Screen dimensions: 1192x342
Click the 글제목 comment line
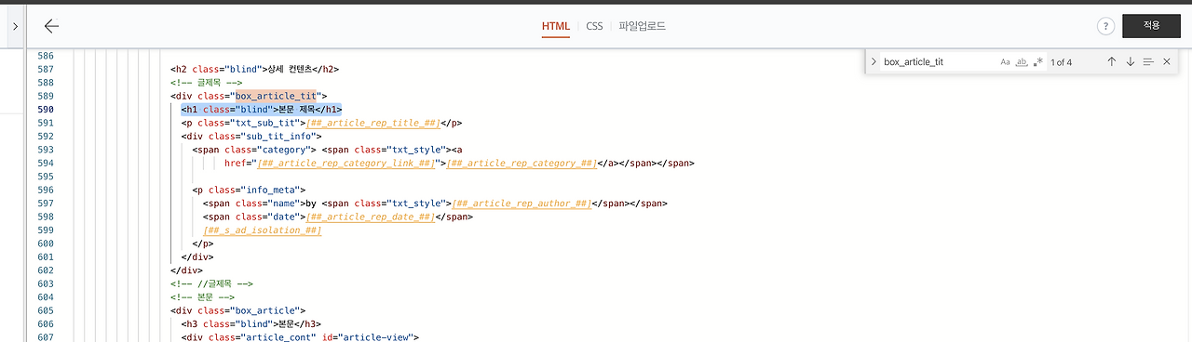tap(206, 83)
